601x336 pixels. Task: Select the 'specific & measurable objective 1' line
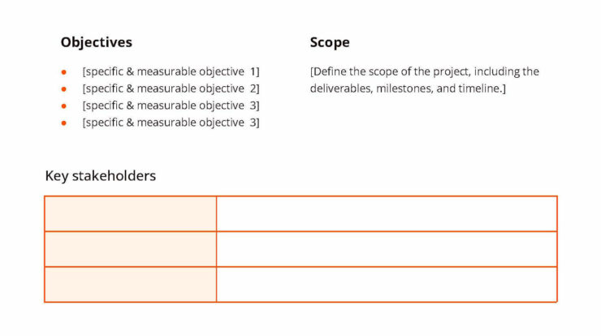[171, 71]
